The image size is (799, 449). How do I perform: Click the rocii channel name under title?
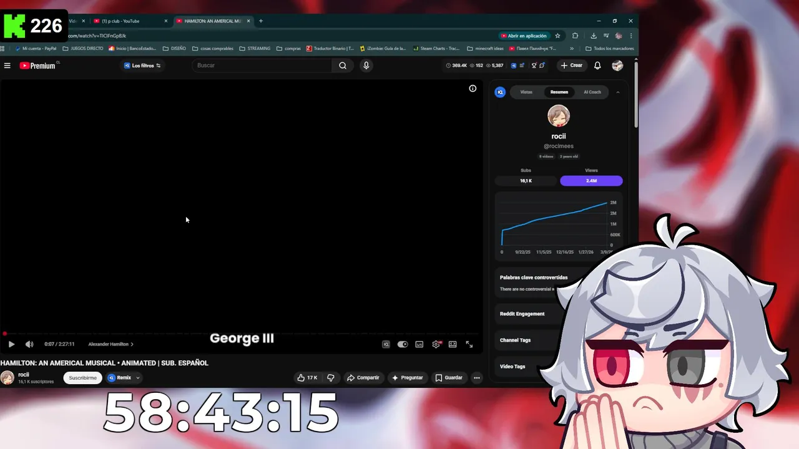pyautogui.click(x=24, y=375)
